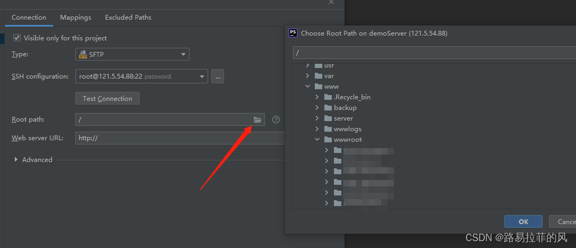Click the backup folder icon
This screenshot has width=576, height=248.
point(328,108)
